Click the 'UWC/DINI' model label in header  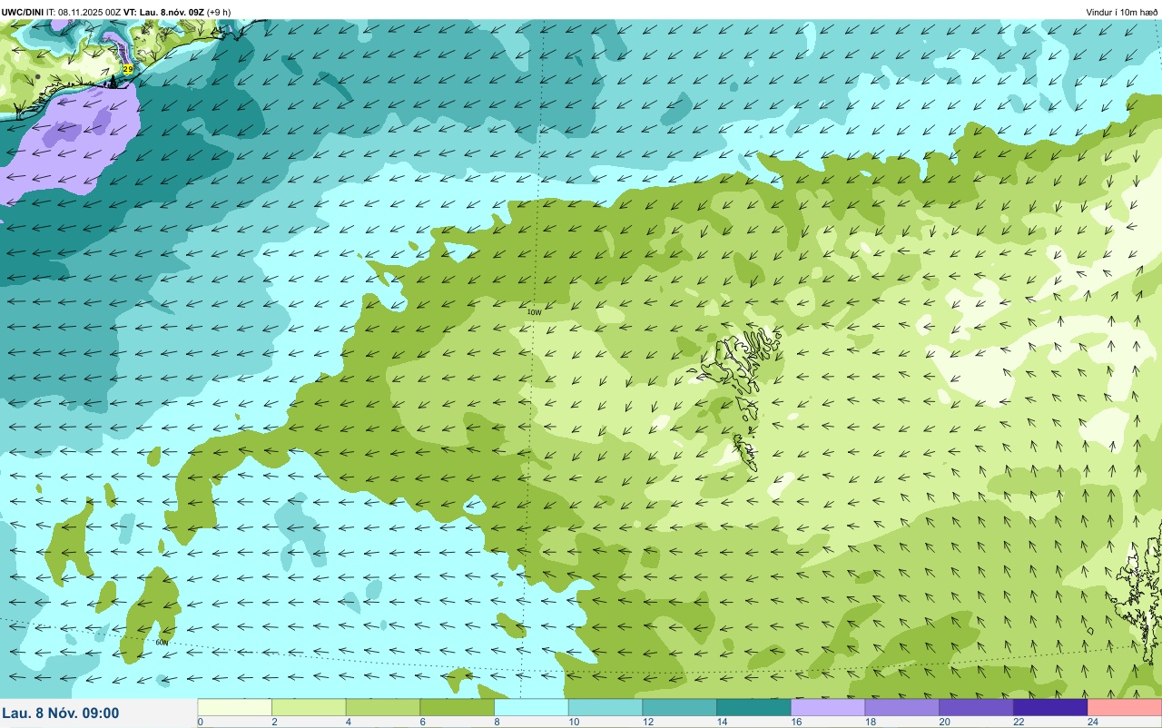point(23,12)
